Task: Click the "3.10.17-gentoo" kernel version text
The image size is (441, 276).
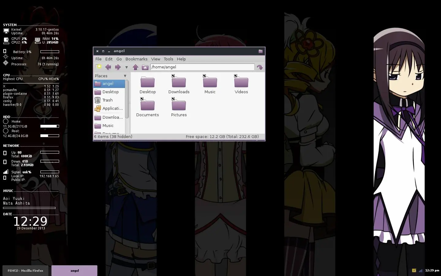Action: tap(47, 30)
